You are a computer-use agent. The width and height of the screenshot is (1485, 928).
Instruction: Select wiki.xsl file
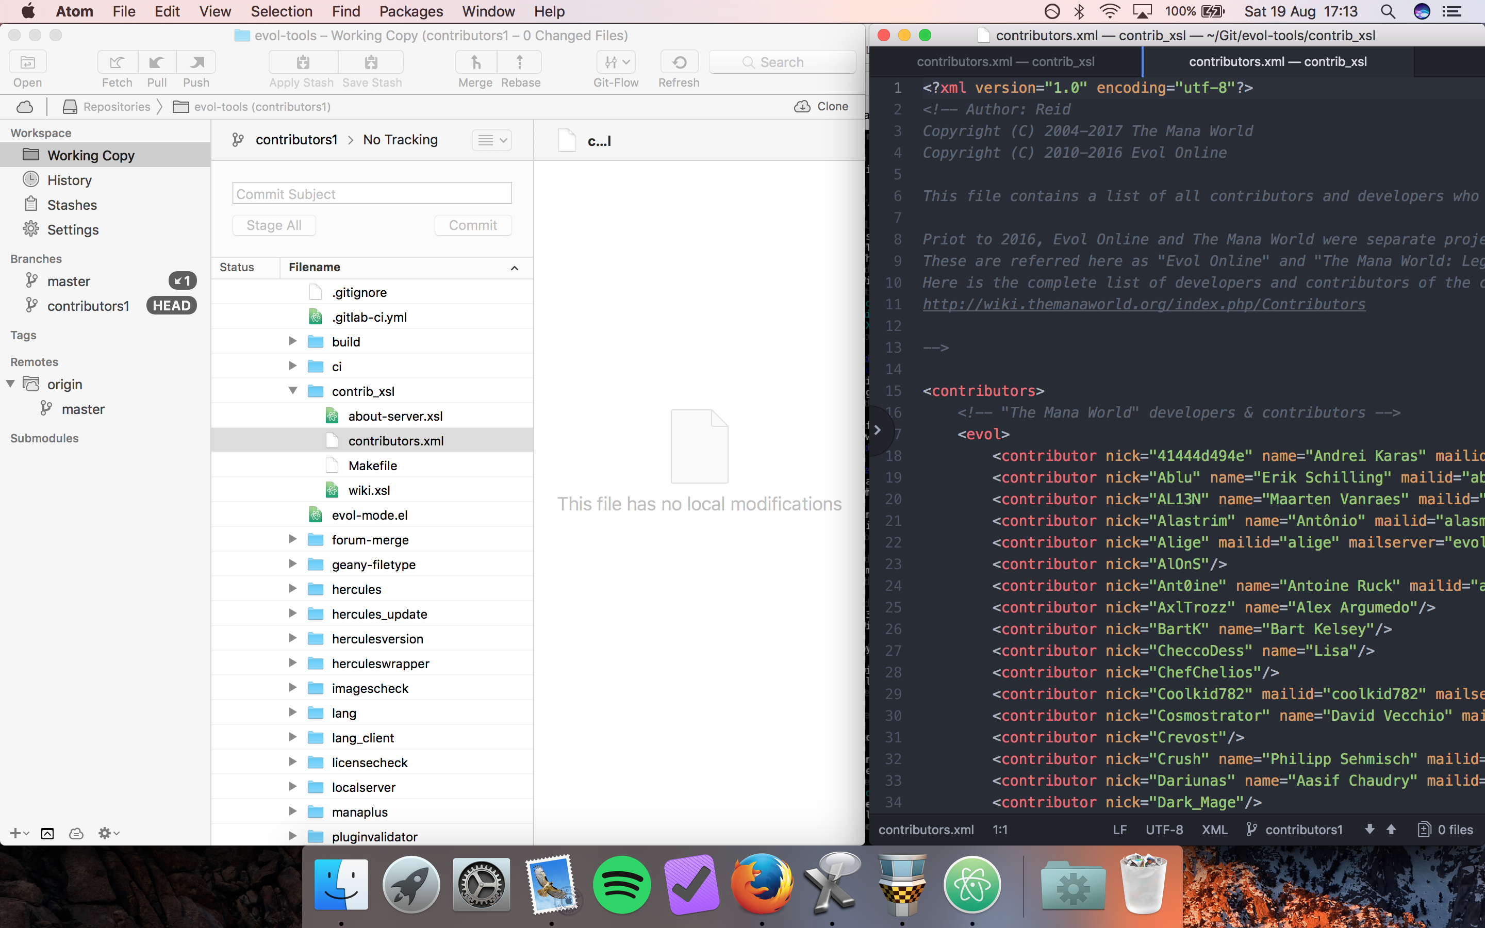(x=372, y=490)
